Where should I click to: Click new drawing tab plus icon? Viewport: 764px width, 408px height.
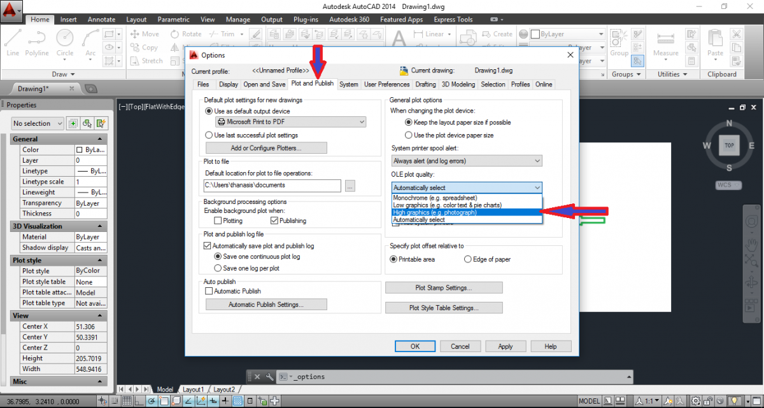pos(91,88)
